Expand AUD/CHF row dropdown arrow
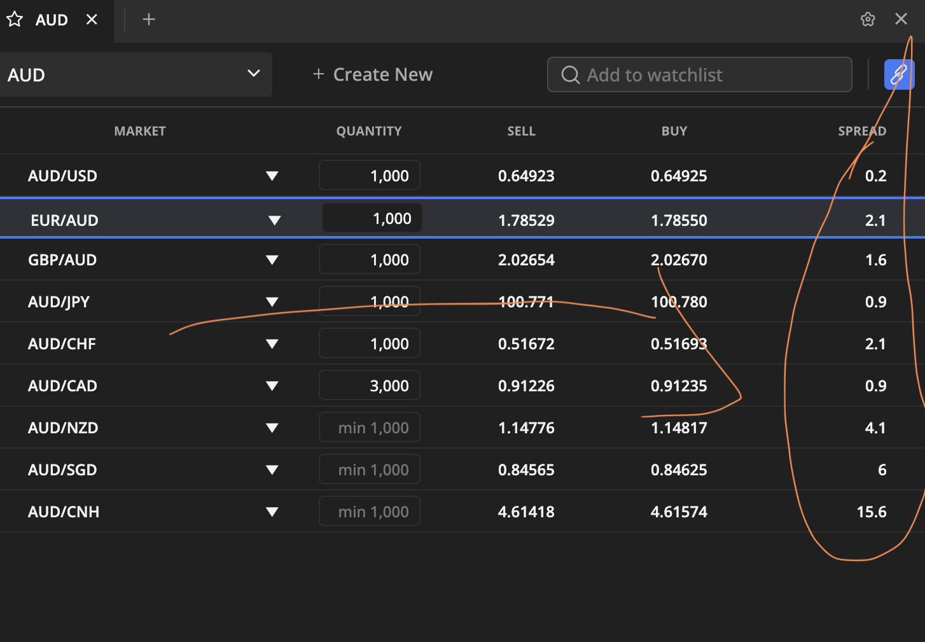 click(272, 344)
